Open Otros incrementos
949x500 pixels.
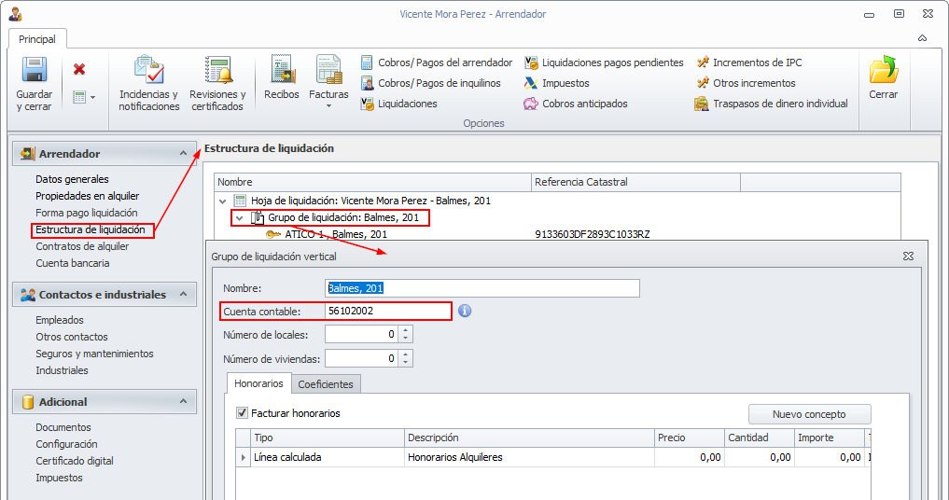[746, 83]
